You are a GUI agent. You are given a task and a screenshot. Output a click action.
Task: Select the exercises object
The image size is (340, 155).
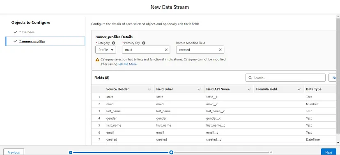(x=45, y=32)
